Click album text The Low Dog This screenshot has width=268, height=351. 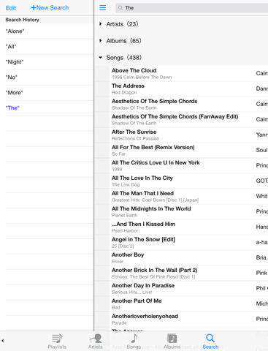tap(126, 184)
